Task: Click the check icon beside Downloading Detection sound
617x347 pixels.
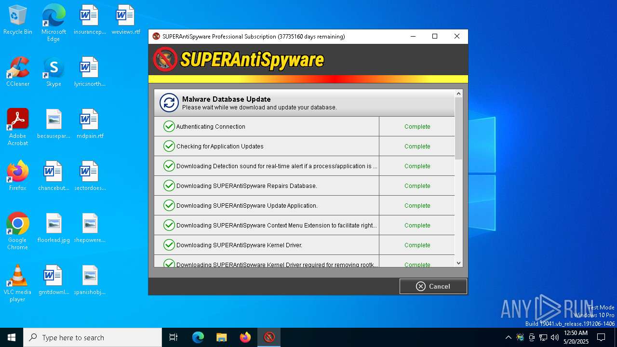Action: (x=169, y=166)
